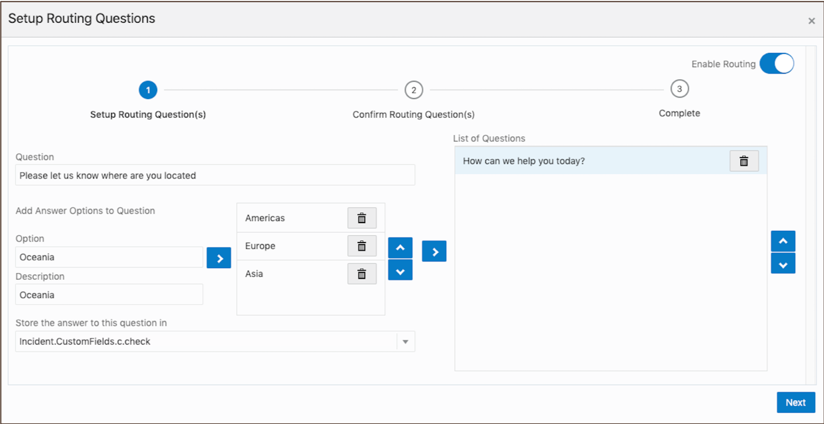Focus the Description input field
Screen dimensions: 824x424
tap(109, 295)
